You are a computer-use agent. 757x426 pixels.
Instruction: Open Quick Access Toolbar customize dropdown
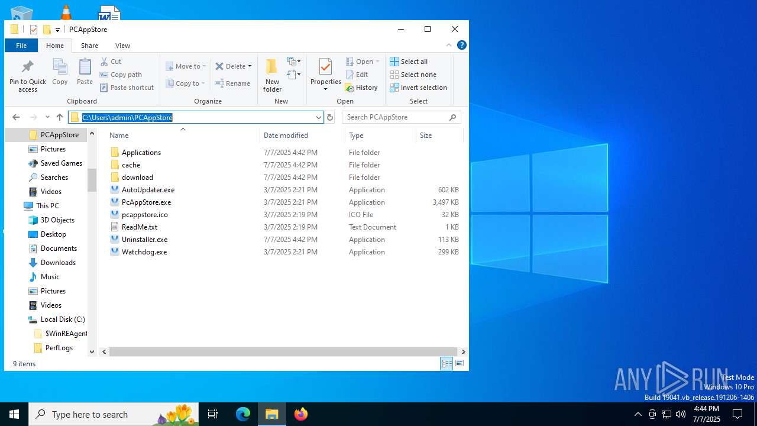click(x=57, y=30)
